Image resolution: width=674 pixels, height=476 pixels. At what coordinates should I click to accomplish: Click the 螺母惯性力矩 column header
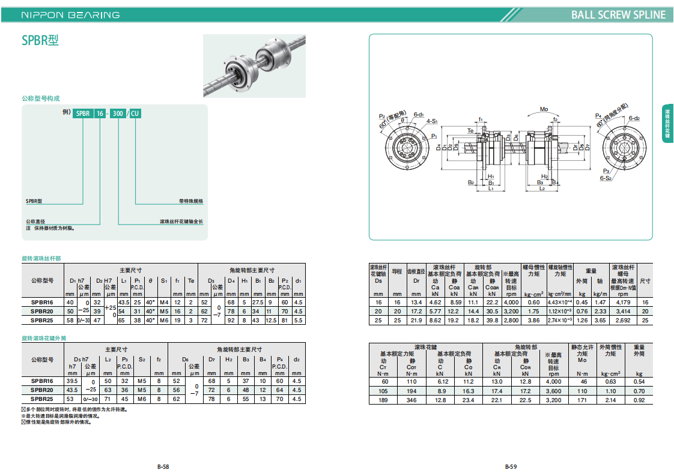point(534,270)
